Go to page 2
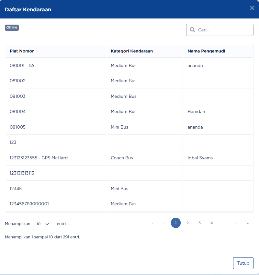Screen dimensions: 259x275 187,223
